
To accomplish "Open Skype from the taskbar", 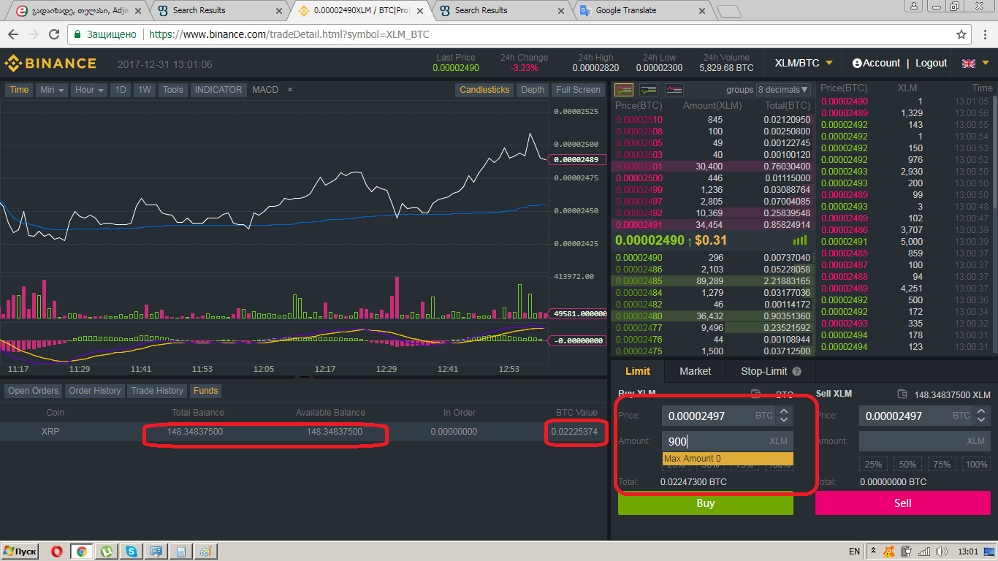I will tap(131, 552).
